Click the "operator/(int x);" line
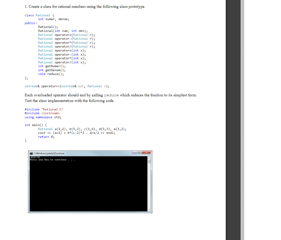 point(62,62)
